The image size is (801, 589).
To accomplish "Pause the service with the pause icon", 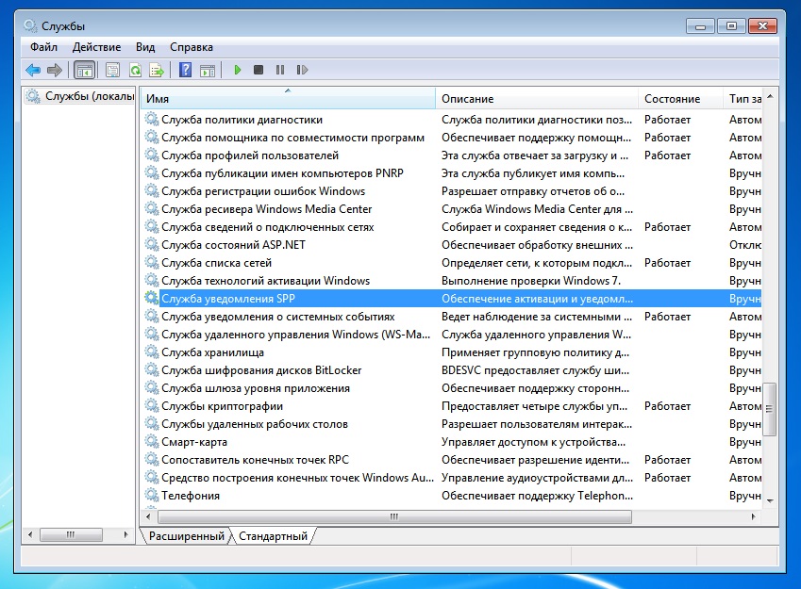I will 280,70.
